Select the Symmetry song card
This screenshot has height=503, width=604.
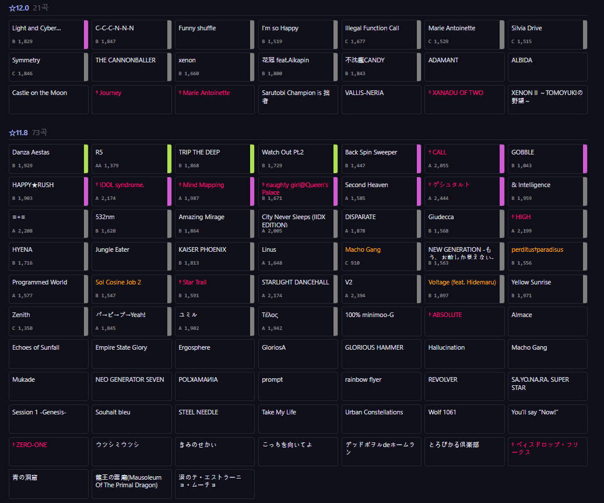[x=48, y=67]
